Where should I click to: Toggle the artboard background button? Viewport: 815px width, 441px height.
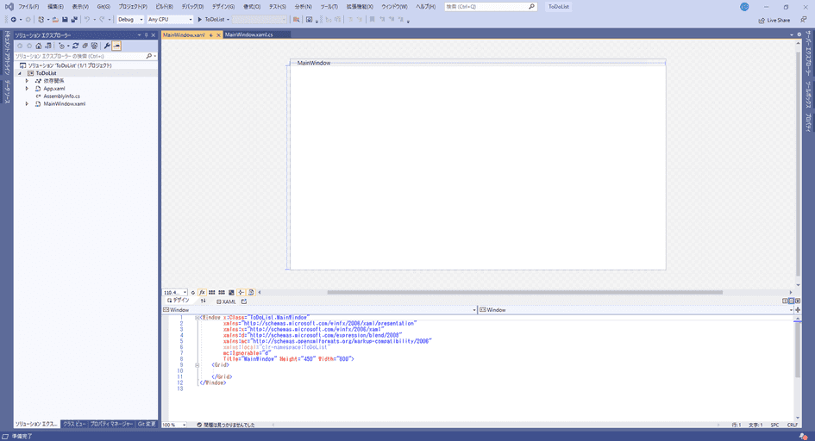point(231,293)
